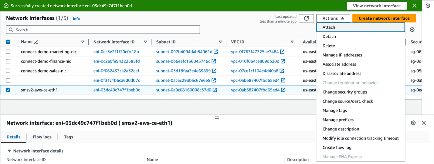The width and height of the screenshot is (434, 164).
Task: Check the connect-demo-marketing-nic row checkbox
Action: coord(8,52)
